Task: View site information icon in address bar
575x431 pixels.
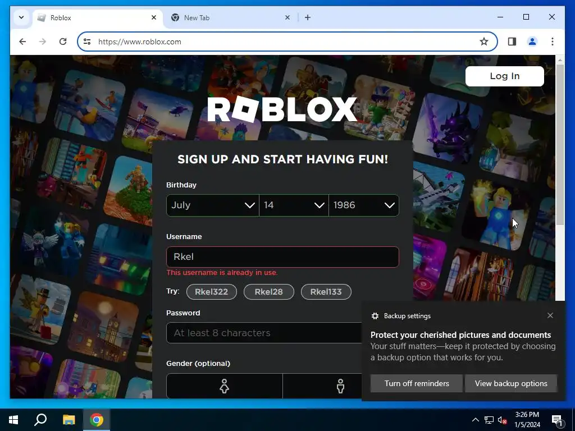Action: (87, 42)
